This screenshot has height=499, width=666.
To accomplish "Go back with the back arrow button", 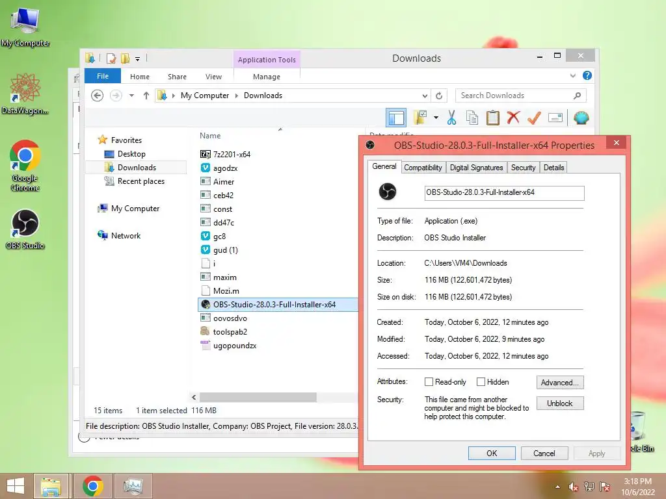I will [98, 96].
